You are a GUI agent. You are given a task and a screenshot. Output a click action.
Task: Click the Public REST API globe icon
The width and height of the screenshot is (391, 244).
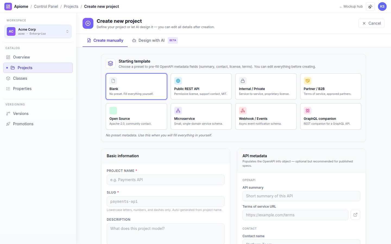178,81
